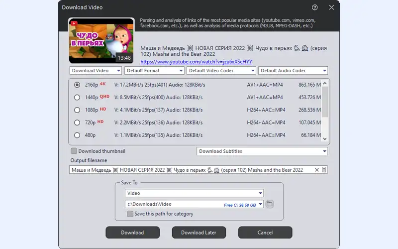Click the quality list scrollbar thumb
Image resolution: width=398 pixels, height=249 pixels.
coord(325,102)
